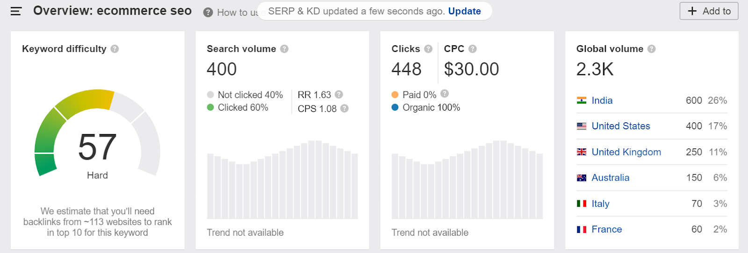
Task: Click the RR 1.63 help icon
Action: (x=339, y=94)
